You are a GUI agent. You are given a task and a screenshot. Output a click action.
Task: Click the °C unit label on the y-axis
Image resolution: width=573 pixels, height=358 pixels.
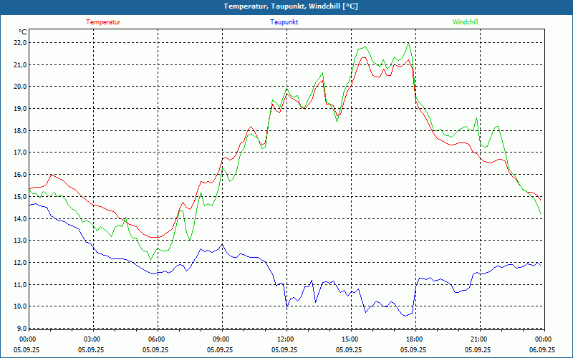coord(23,32)
